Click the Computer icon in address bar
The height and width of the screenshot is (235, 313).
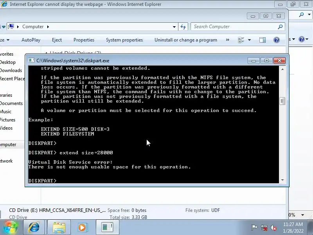(11, 27)
